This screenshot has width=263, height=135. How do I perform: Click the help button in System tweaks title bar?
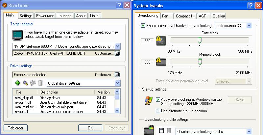pos(251,6)
